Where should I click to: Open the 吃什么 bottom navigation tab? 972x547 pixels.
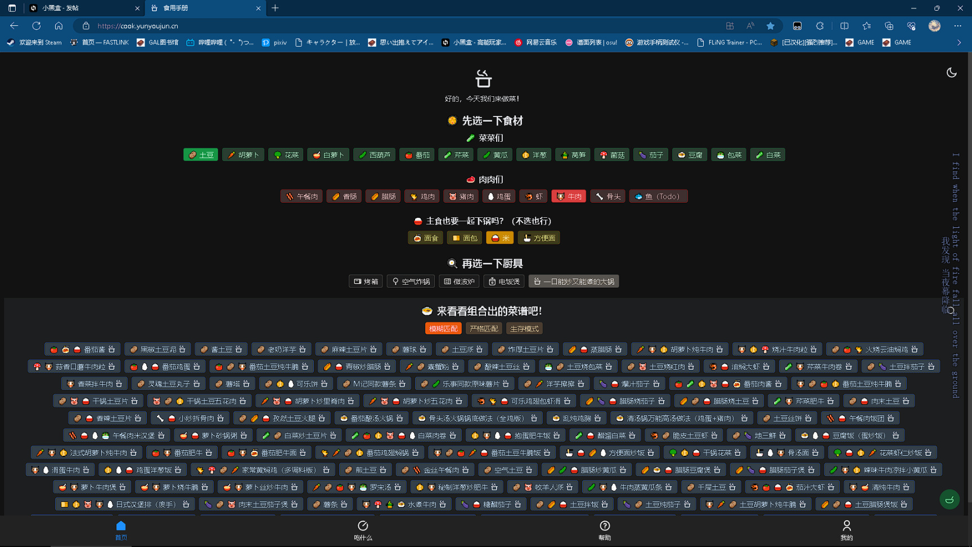(x=363, y=530)
